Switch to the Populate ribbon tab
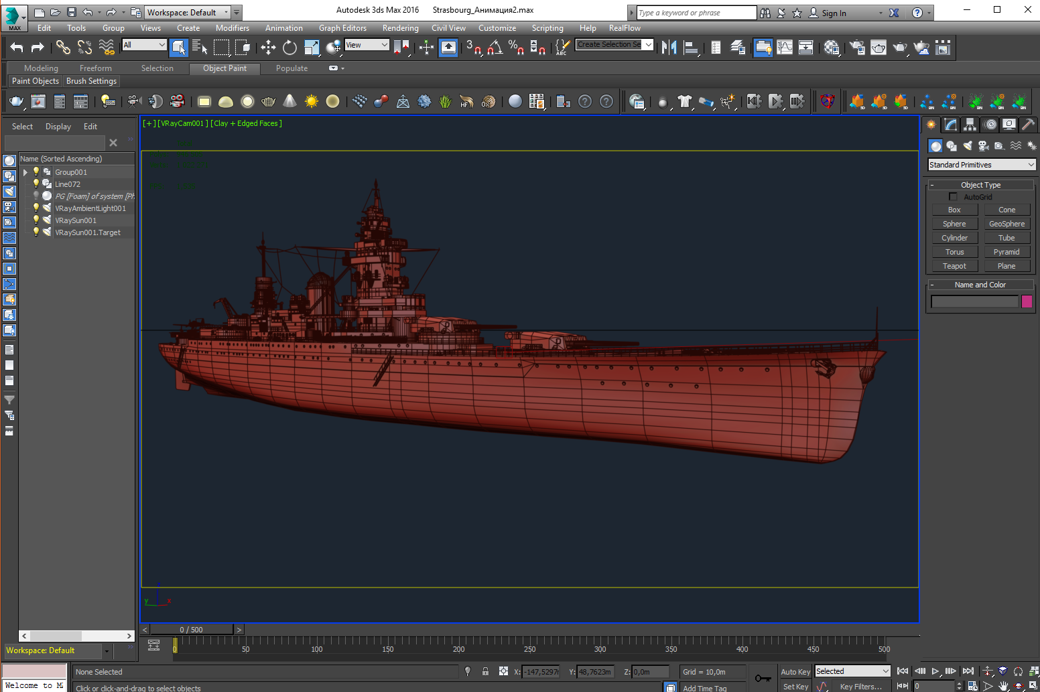 (x=292, y=68)
